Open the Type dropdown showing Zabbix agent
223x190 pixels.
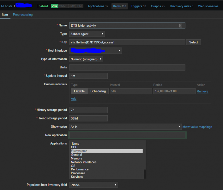tap(87, 34)
